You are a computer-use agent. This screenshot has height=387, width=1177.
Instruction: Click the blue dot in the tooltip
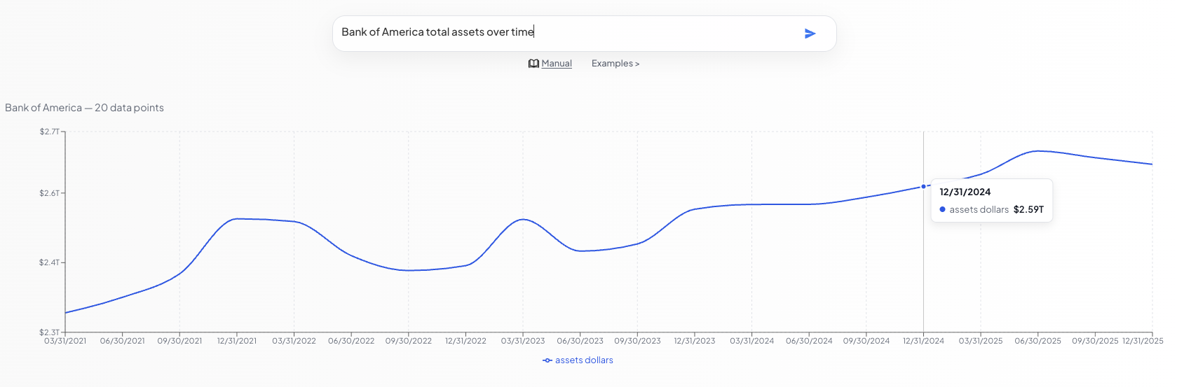(x=942, y=209)
